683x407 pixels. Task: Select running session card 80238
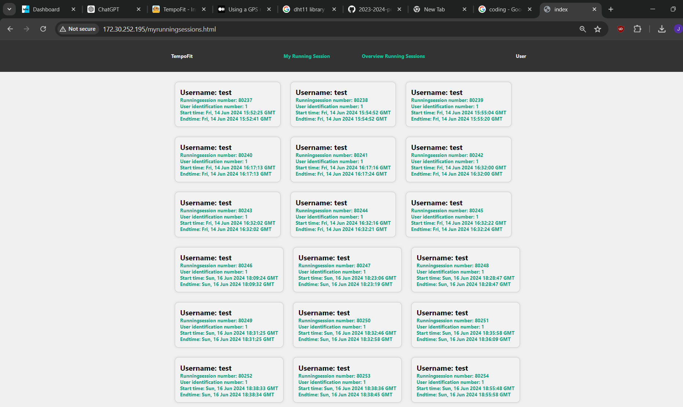[343, 104]
